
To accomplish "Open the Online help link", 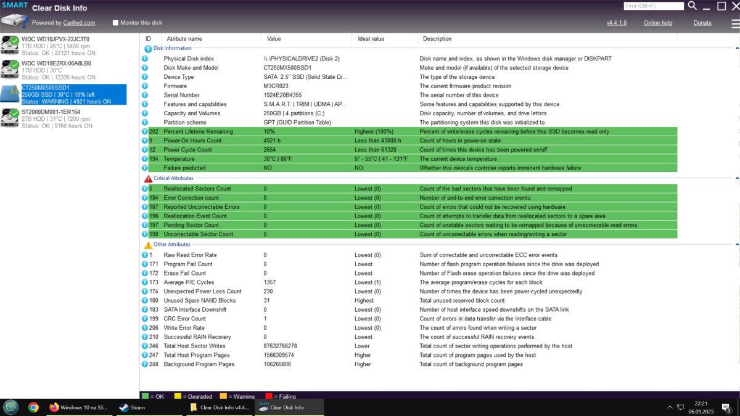I will [658, 23].
